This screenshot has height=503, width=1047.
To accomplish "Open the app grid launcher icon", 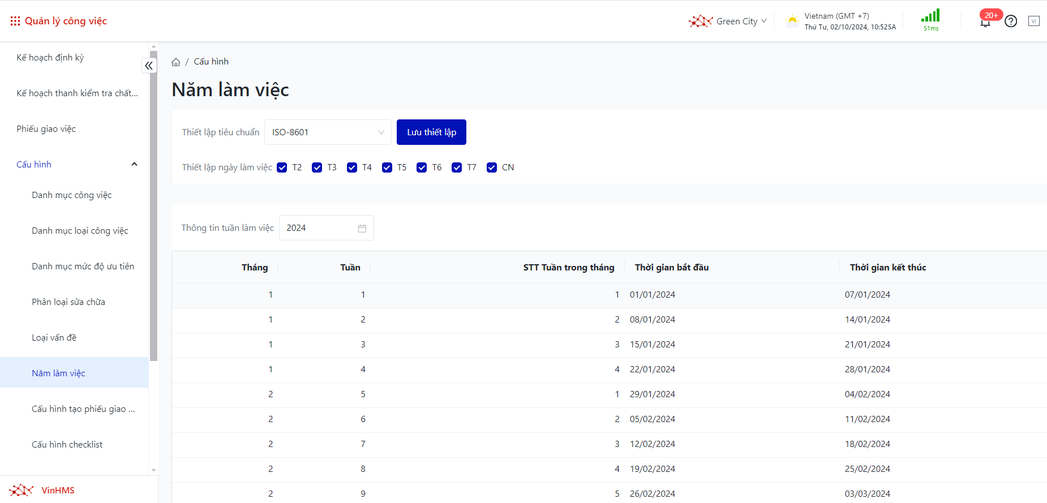I will click(15, 21).
